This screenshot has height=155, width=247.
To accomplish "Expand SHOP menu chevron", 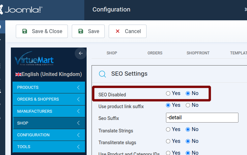I will pyautogui.click(x=78, y=123).
